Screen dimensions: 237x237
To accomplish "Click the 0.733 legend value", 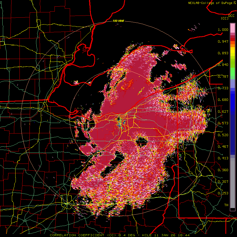I will click(223, 88).
